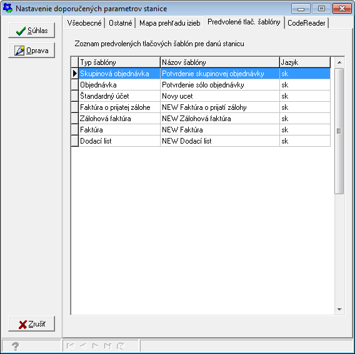The height and width of the screenshot is (354, 355).
Task: Open the Ostatné tab
Action: [120, 23]
